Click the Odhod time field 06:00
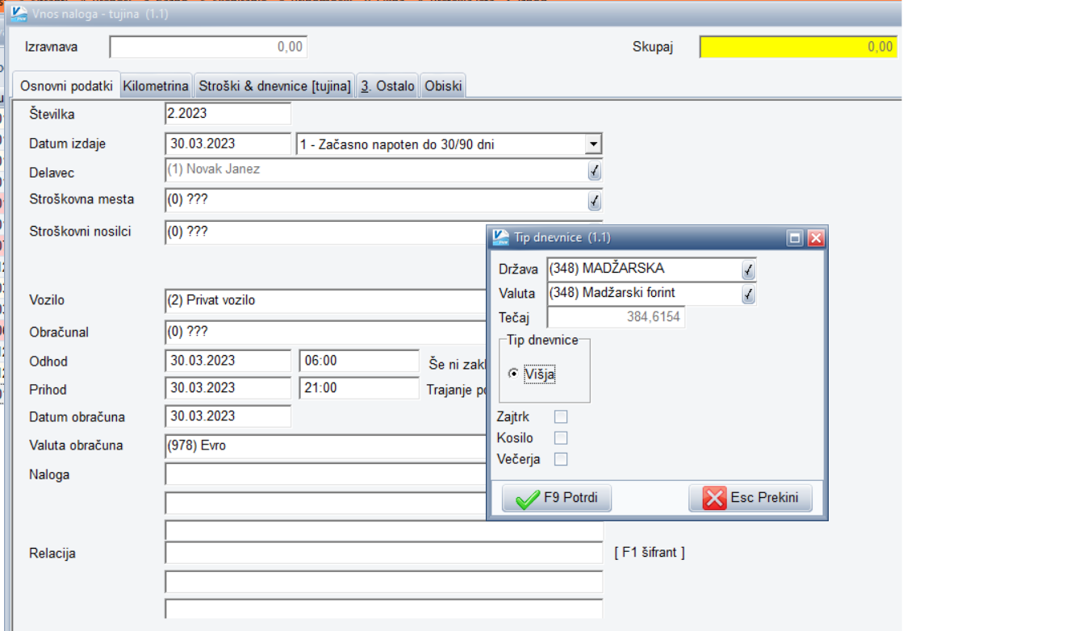The height and width of the screenshot is (631, 1070). pos(359,361)
